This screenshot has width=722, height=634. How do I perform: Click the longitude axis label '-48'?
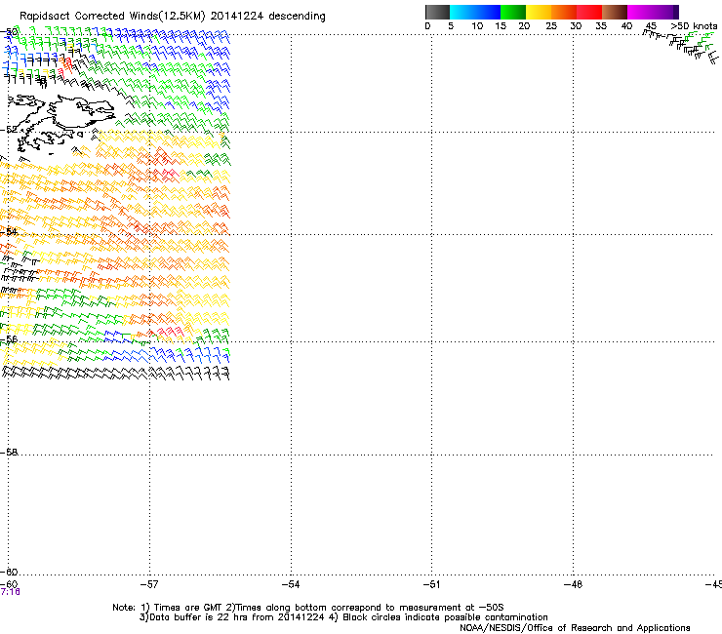573,584
